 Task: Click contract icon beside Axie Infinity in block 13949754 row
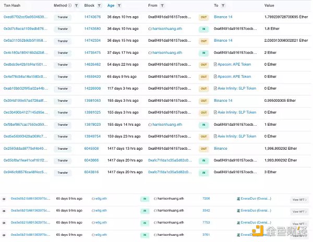click(215, 136)
